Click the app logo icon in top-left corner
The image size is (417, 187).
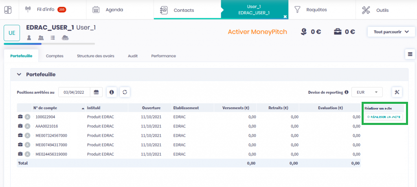coord(8,9)
